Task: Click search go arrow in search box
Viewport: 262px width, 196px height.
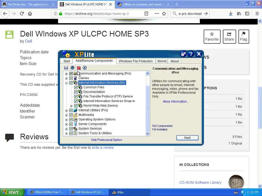Action: [x=206, y=14]
